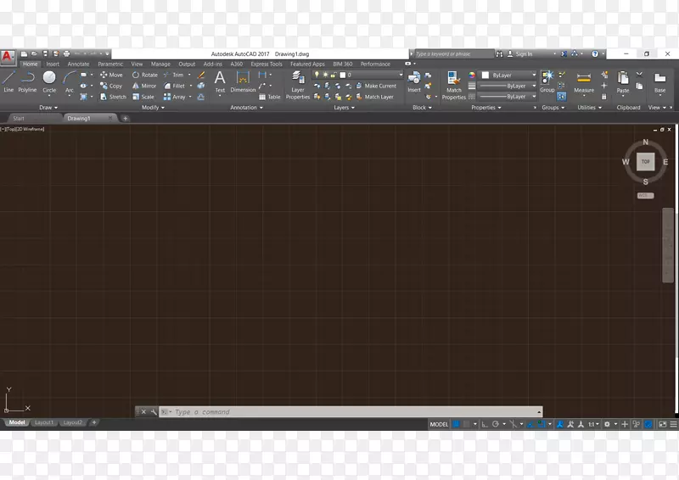
Task: Expand the Draw panel
Action: 48,108
